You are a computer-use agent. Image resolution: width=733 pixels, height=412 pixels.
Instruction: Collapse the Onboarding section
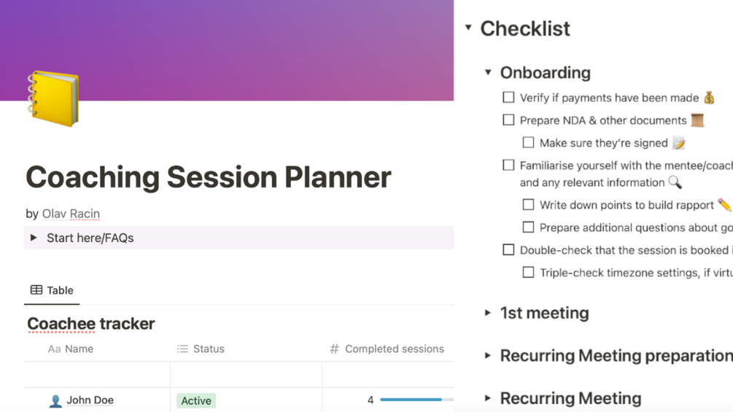(x=488, y=72)
